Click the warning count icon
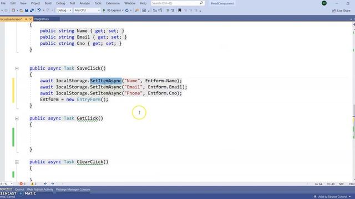Screen dimensions: 355x199 click(32, 184)
